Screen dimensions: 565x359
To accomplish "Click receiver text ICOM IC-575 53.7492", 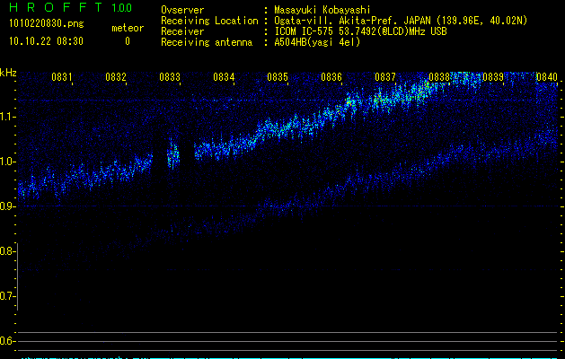I will click(360, 31).
